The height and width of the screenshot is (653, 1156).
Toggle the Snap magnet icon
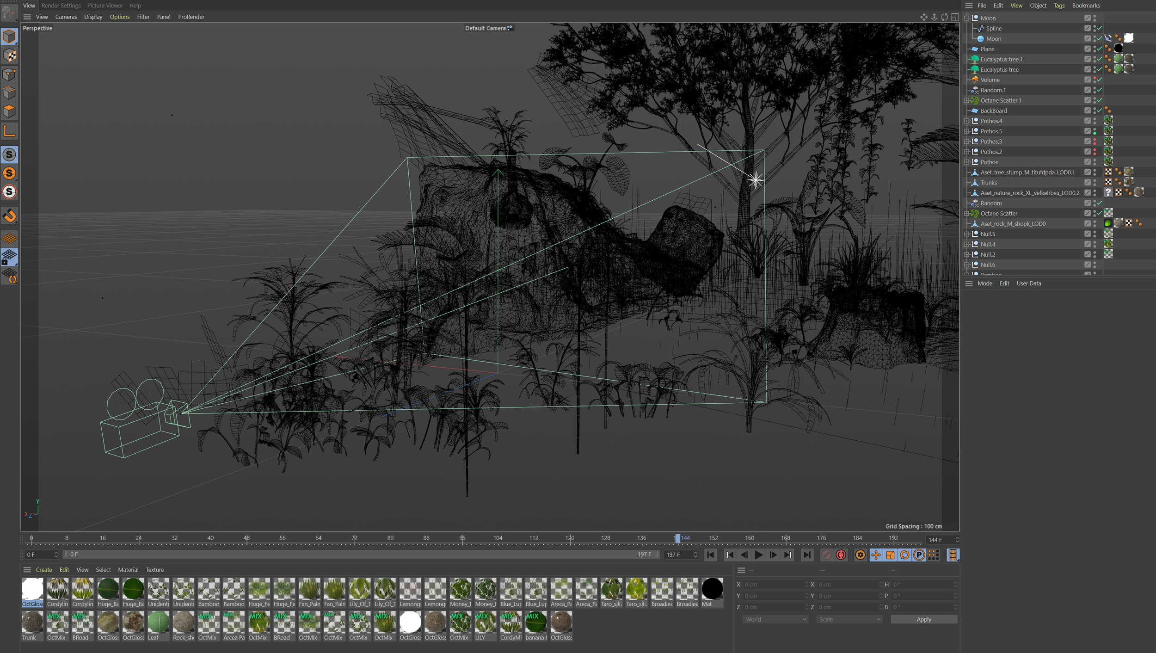click(x=9, y=216)
